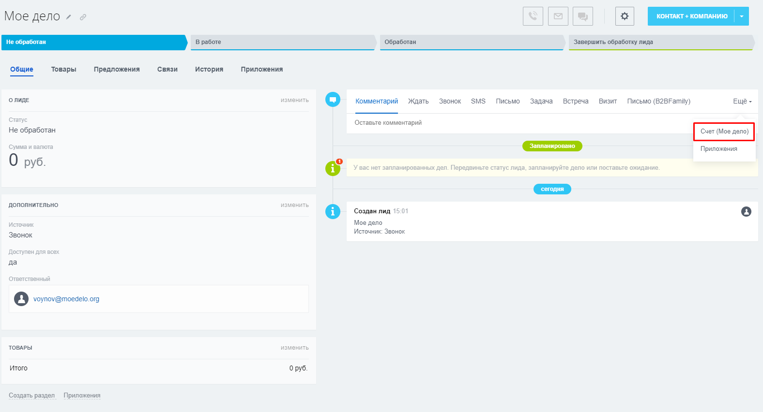763x412 pixels.
Task: Click изменить in the О лиде section
Action: coord(294,100)
